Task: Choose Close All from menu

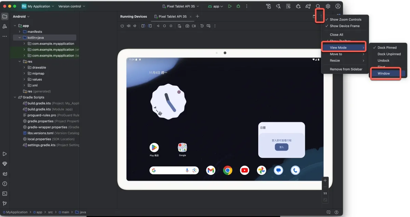Action: [x=345, y=35]
